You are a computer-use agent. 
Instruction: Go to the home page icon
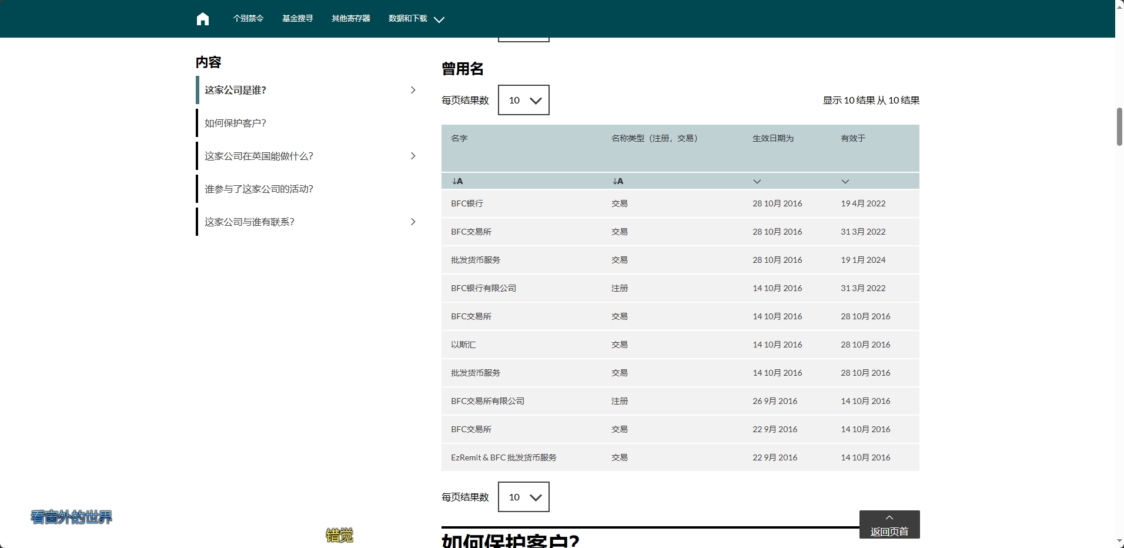coord(203,19)
